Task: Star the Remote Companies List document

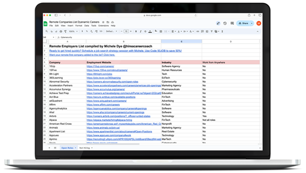Action: click(x=103, y=22)
